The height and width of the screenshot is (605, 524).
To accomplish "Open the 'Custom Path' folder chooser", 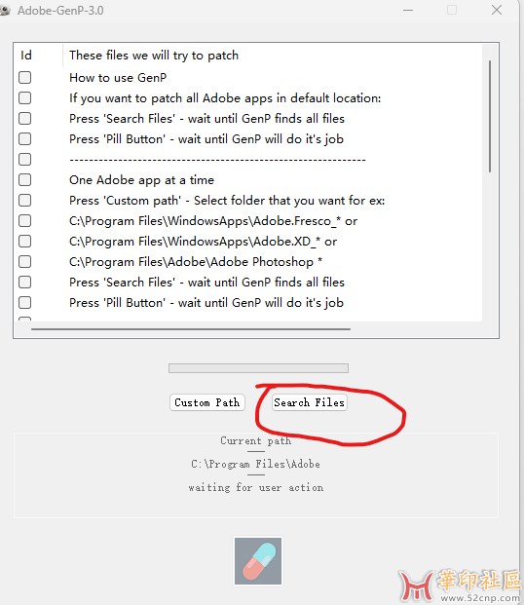I will pos(207,402).
